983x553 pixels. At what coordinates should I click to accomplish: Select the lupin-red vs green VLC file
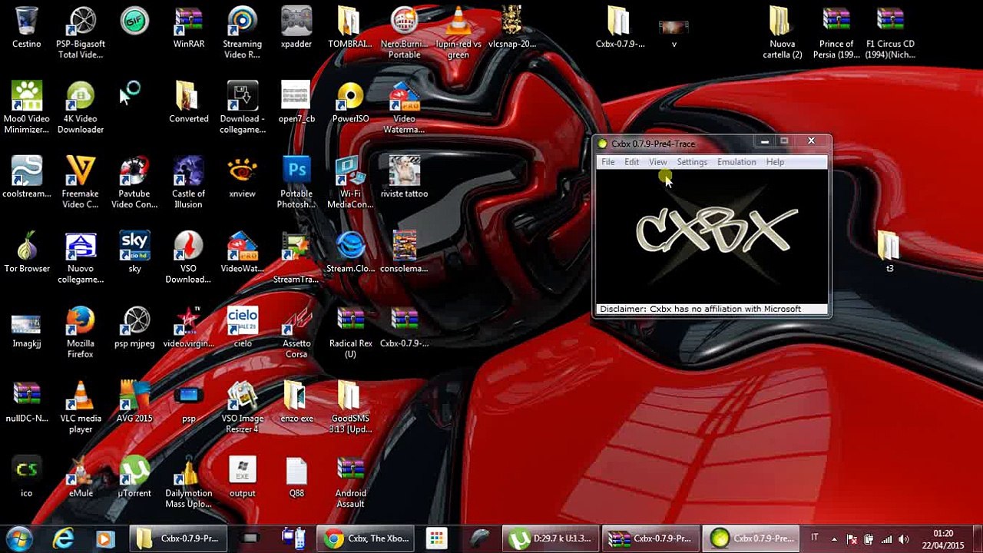[458, 34]
